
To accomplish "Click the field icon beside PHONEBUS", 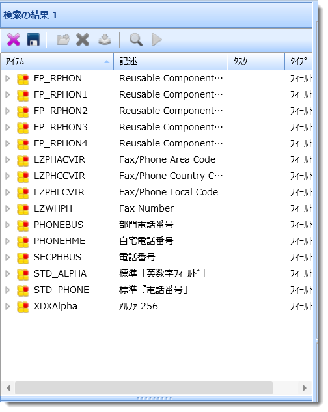I will pyautogui.click(x=23, y=225).
